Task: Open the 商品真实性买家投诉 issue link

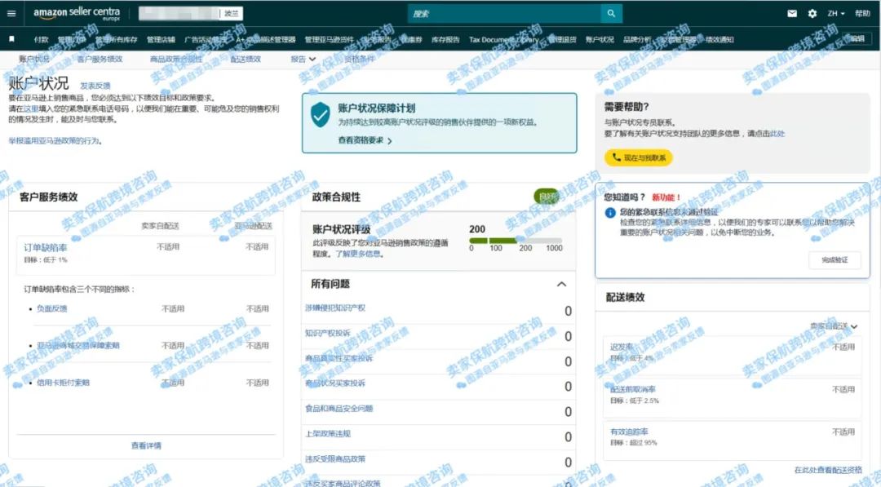Action: (x=339, y=358)
